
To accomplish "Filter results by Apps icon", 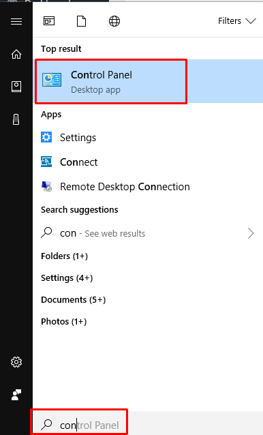I will [x=49, y=21].
